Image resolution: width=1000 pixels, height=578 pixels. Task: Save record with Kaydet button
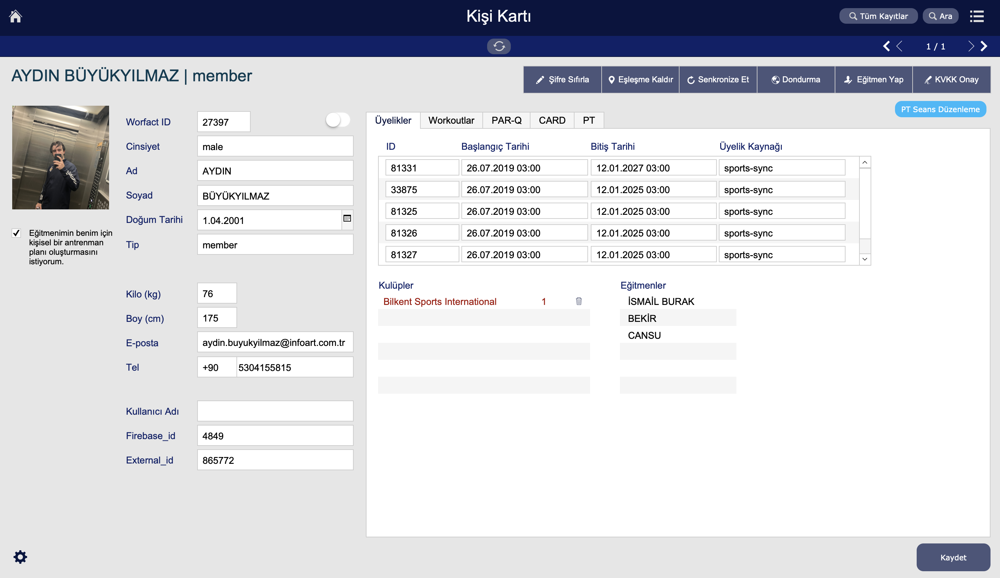(953, 557)
